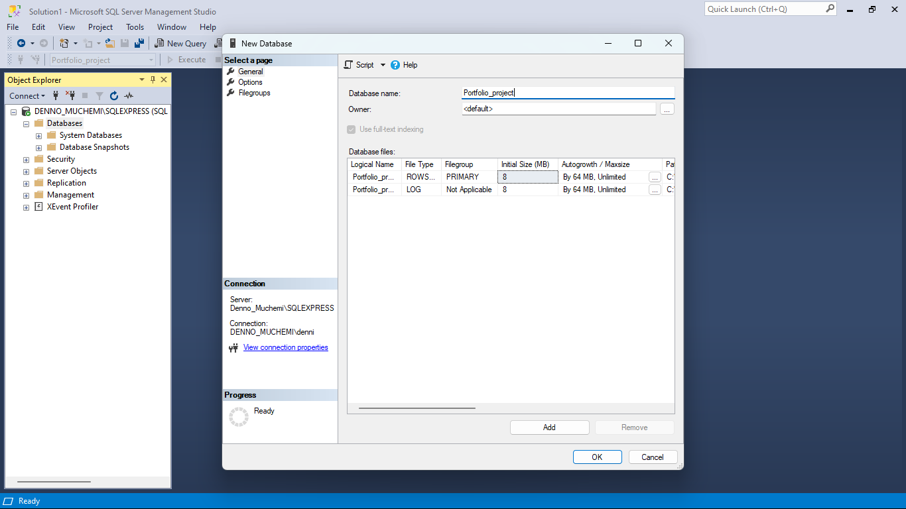Click the XEvent Profiler icon
This screenshot has width=906, height=509.
tap(38, 207)
